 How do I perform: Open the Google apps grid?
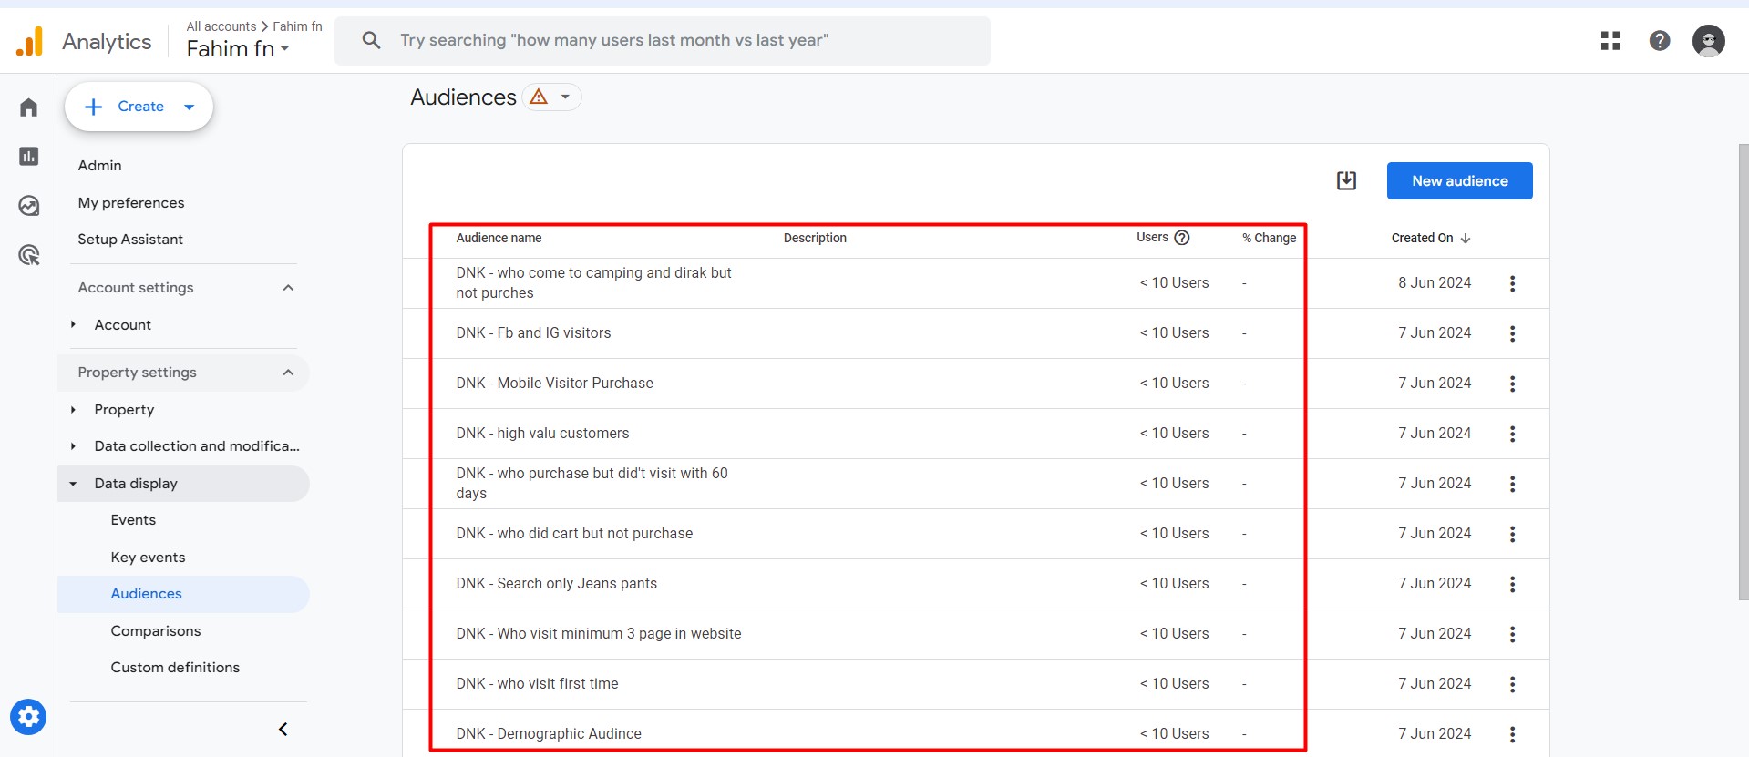coord(1610,41)
